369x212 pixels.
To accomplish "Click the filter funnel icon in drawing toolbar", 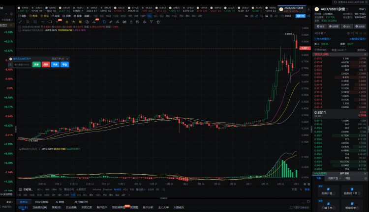I will tap(152, 22).
